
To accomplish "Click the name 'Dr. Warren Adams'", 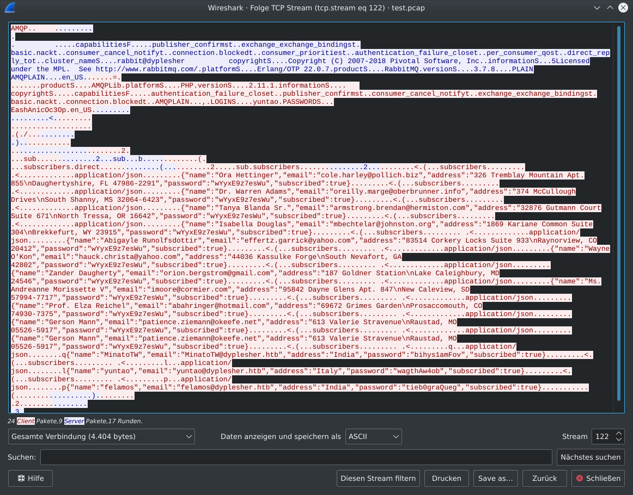I will pyautogui.click(x=253, y=191).
